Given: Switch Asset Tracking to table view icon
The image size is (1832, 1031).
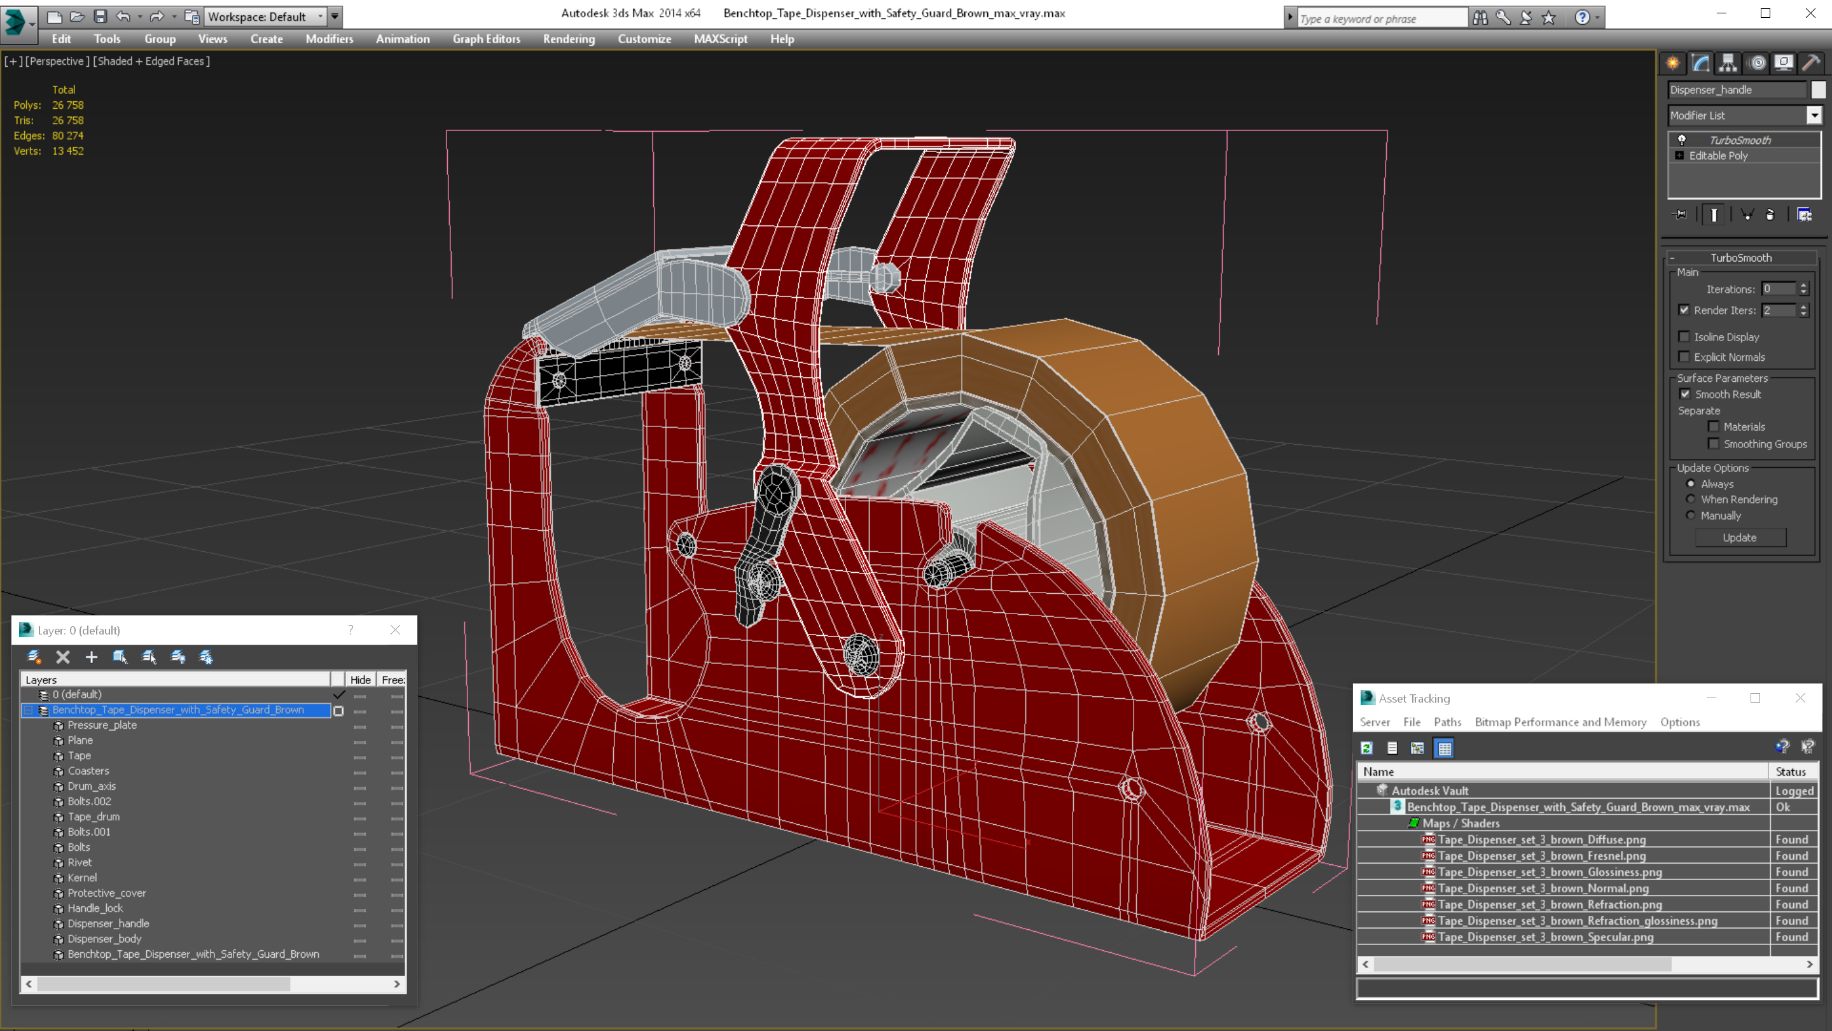Looking at the screenshot, I should coord(1444,748).
